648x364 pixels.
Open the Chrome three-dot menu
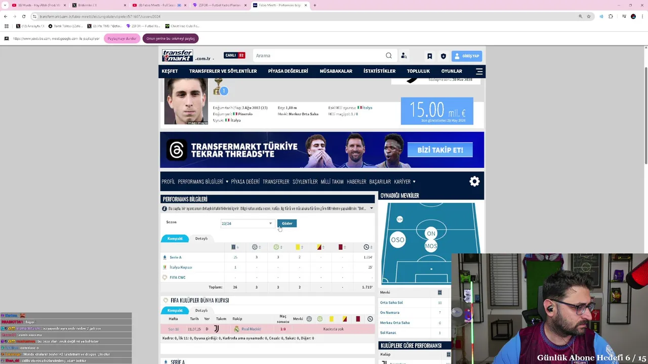click(641, 16)
